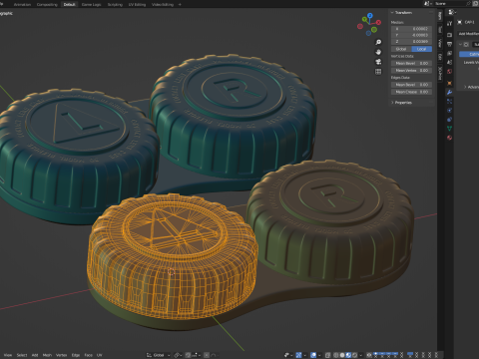Click the red X axis on the gizmo
The width and height of the screenshot is (479, 359).
(x=378, y=22)
